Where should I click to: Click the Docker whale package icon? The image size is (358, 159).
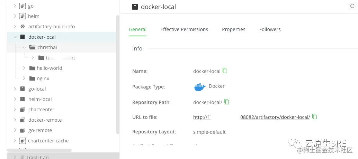point(200,87)
